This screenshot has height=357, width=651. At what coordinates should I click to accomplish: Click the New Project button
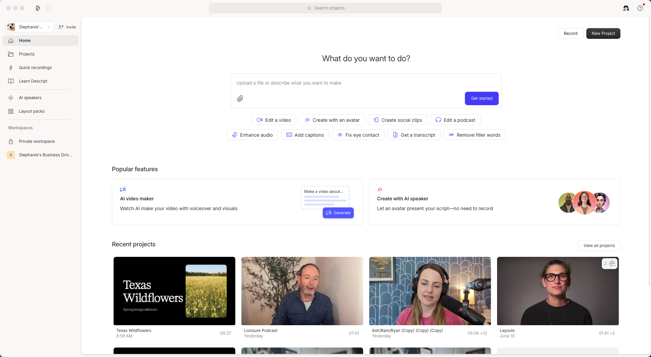click(603, 33)
